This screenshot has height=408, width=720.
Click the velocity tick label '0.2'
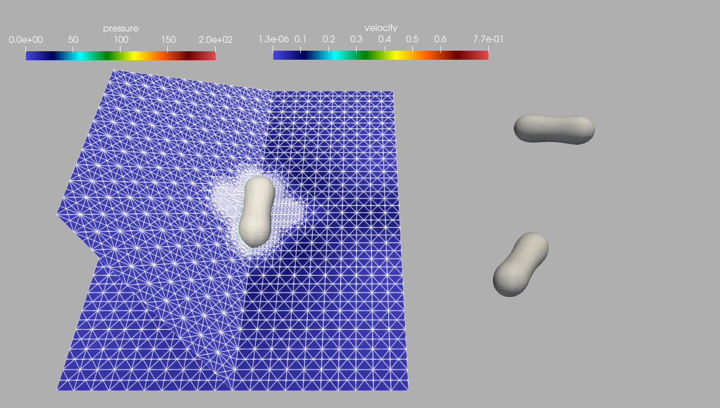click(329, 39)
